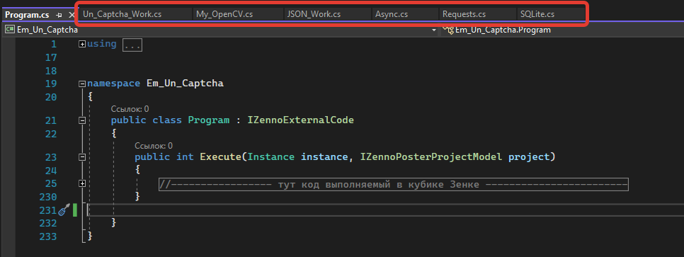Expand the collapsed using directives

(81, 44)
